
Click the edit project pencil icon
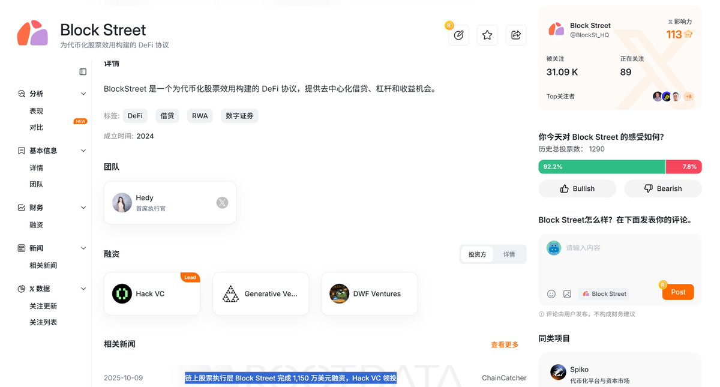click(x=459, y=35)
